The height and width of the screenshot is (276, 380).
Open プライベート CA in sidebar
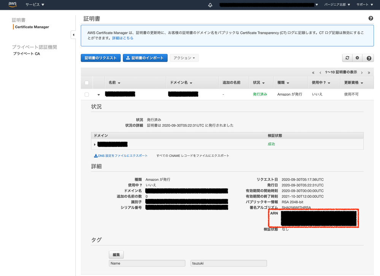[x=26, y=54]
